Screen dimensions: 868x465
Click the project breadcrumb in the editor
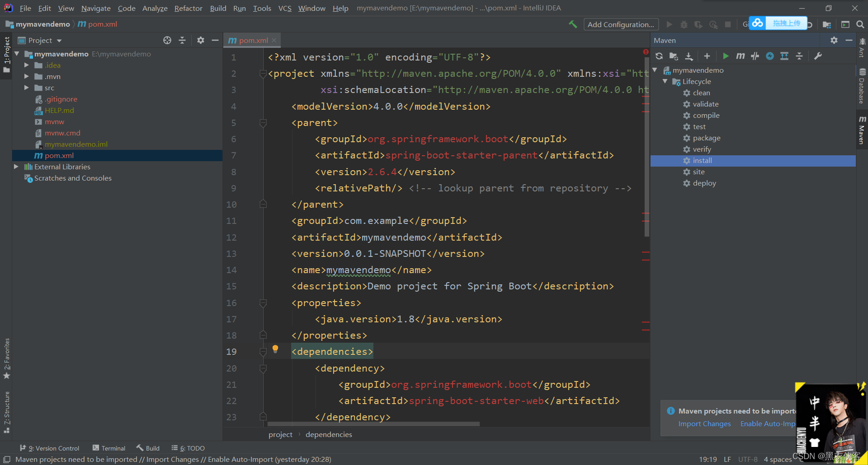click(x=280, y=434)
